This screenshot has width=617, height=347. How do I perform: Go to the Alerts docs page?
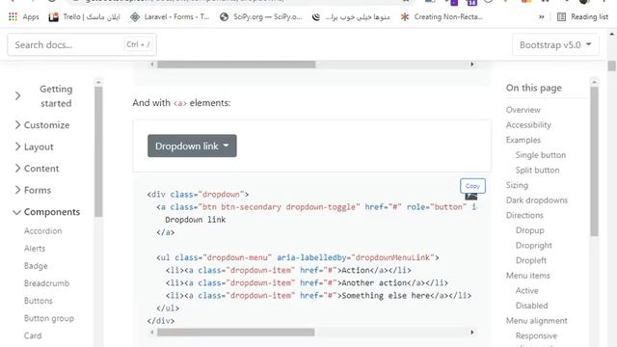[35, 249]
